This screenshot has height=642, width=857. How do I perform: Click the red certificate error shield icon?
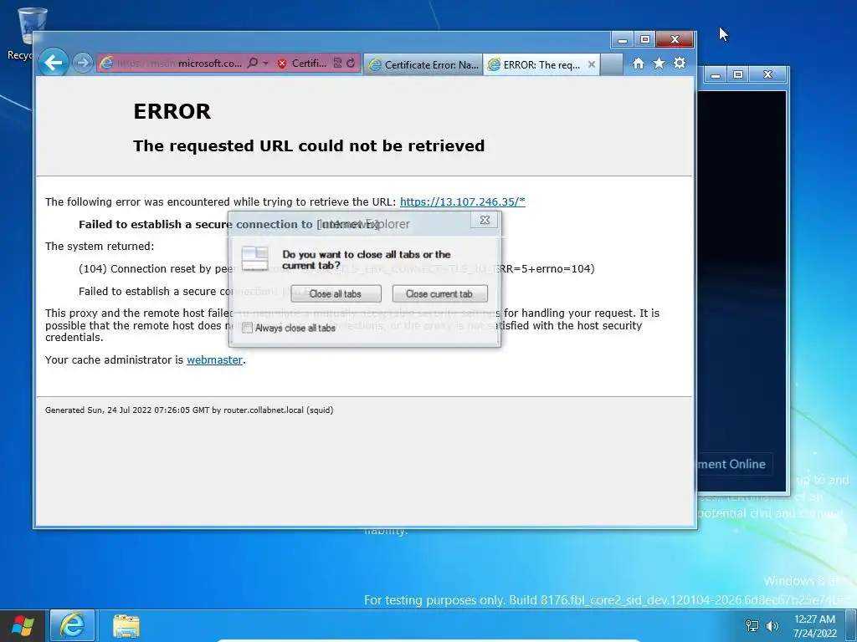pyautogui.click(x=282, y=64)
